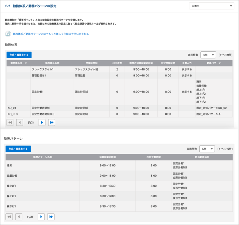This screenshot has height=225, width=239.
Task: Open the 未着手 status dropdown
Action: pos(211,6)
